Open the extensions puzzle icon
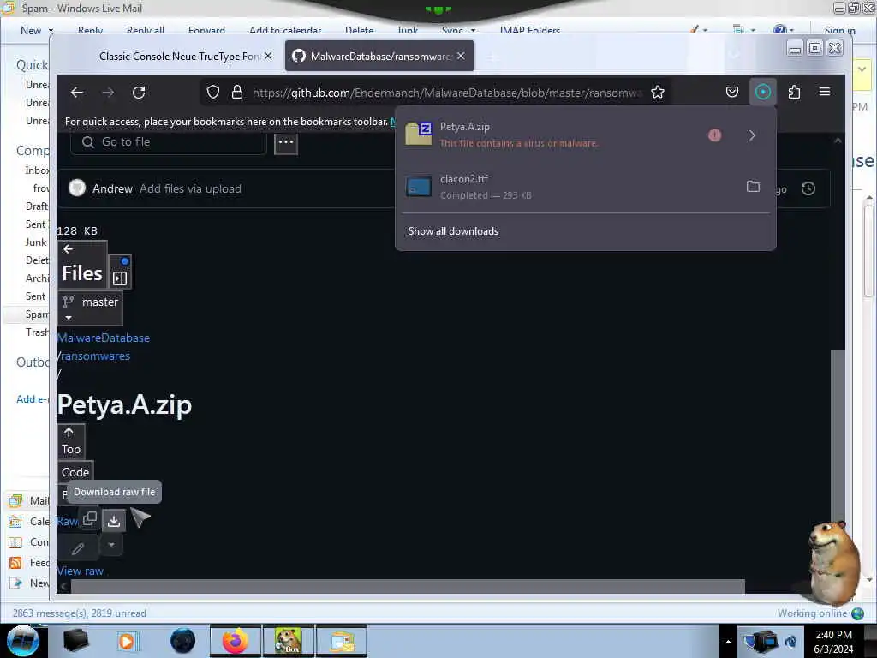This screenshot has height=658, width=877. pyautogui.click(x=794, y=92)
